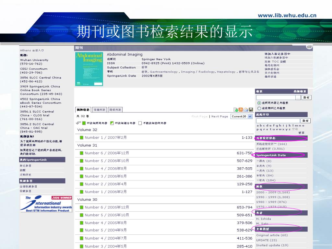Viewport: 332px width, 249px height.
Task: Click the save floppy disk icon
Action: tap(251, 110)
